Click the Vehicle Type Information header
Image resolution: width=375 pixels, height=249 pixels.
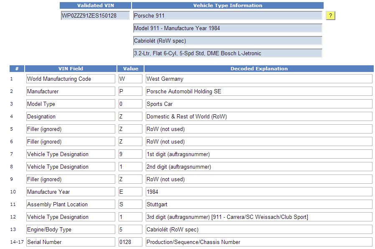pyautogui.click(x=228, y=5)
